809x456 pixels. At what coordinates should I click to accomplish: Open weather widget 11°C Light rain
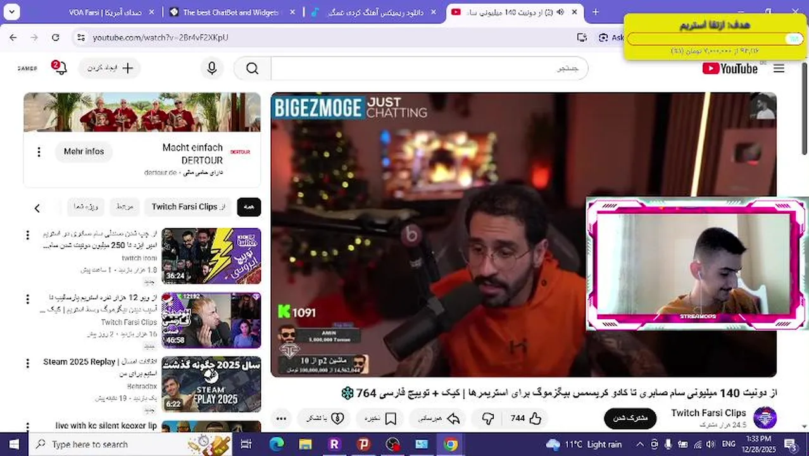pos(584,444)
